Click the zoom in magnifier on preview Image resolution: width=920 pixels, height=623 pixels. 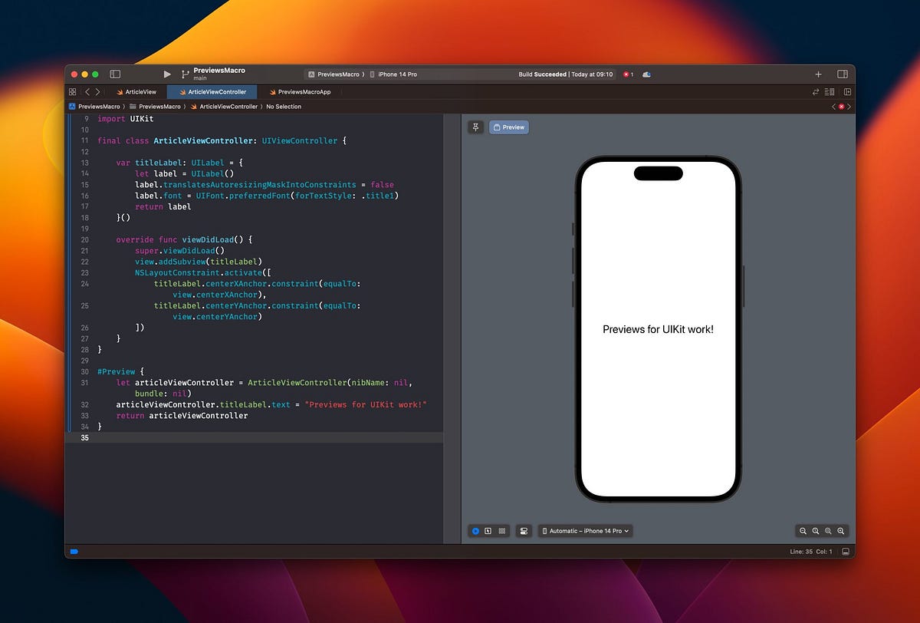[840, 530]
